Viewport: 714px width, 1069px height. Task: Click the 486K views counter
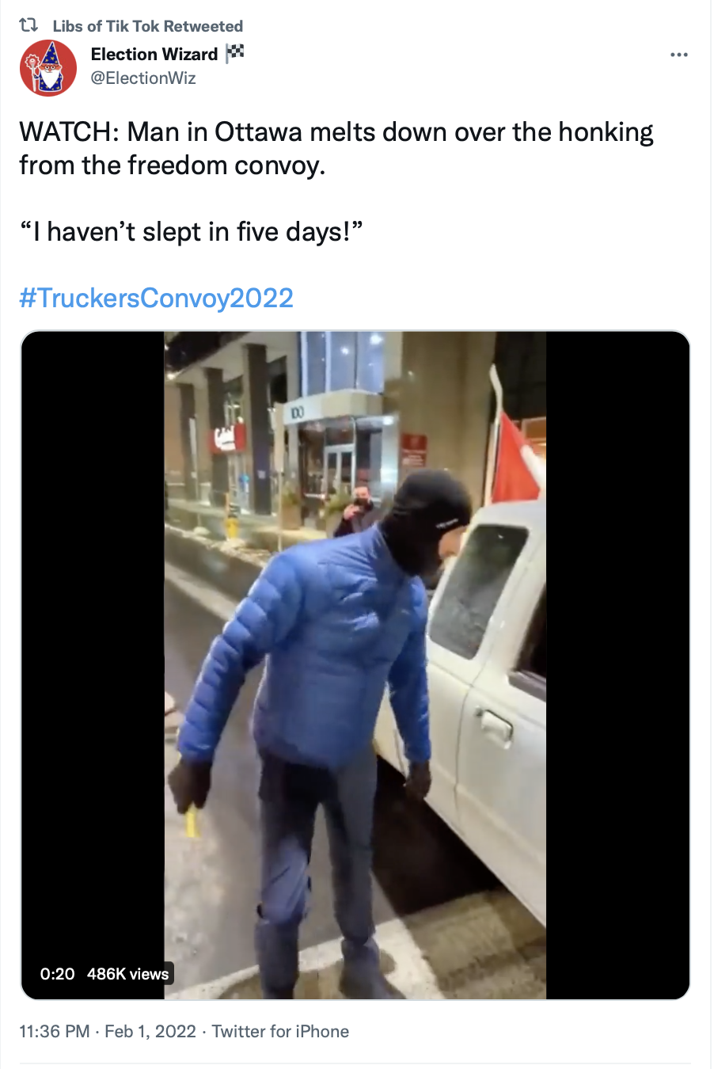(128, 974)
